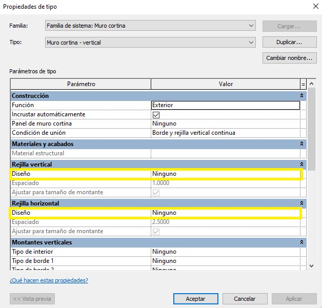Collapse the Construcción section chevron
Viewport: 322px width, 308px height.
301,96
